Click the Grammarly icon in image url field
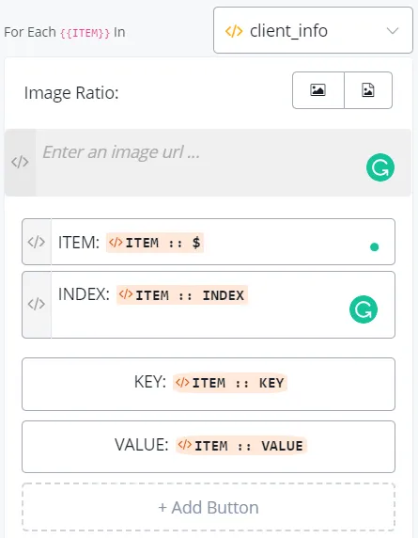 point(380,167)
